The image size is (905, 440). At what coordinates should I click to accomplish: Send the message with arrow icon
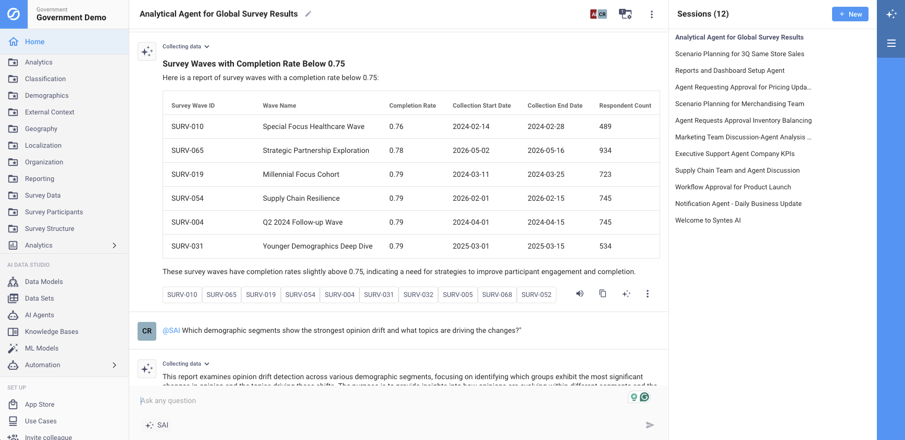click(650, 425)
